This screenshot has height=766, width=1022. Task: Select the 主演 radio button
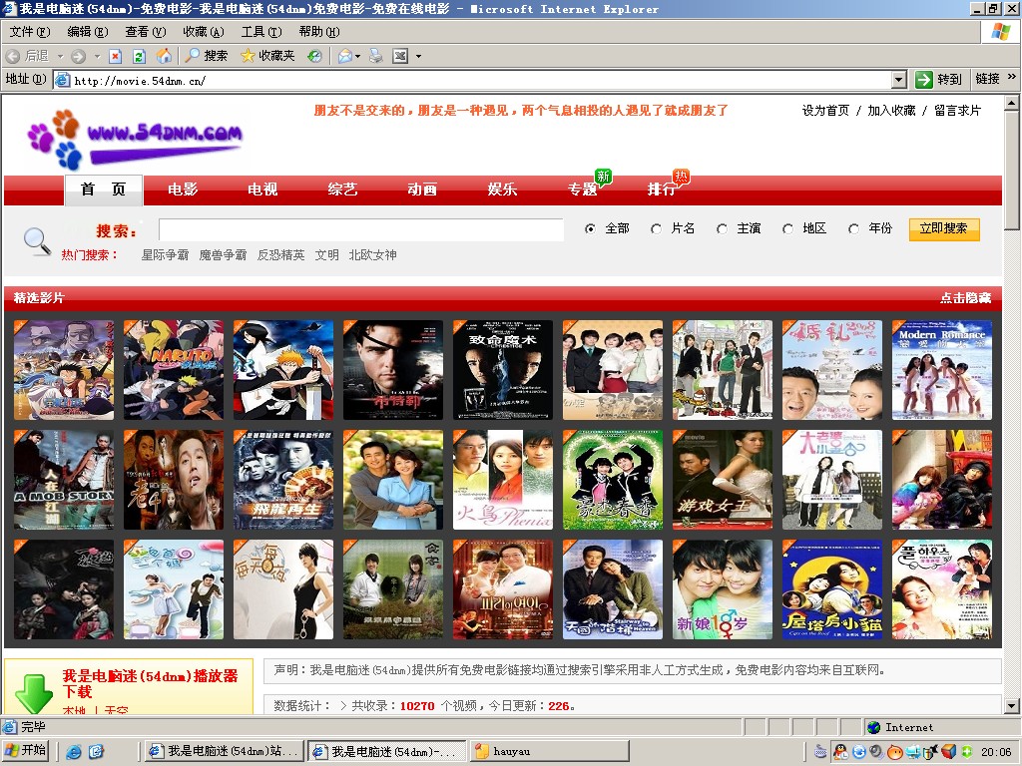(x=722, y=228)
